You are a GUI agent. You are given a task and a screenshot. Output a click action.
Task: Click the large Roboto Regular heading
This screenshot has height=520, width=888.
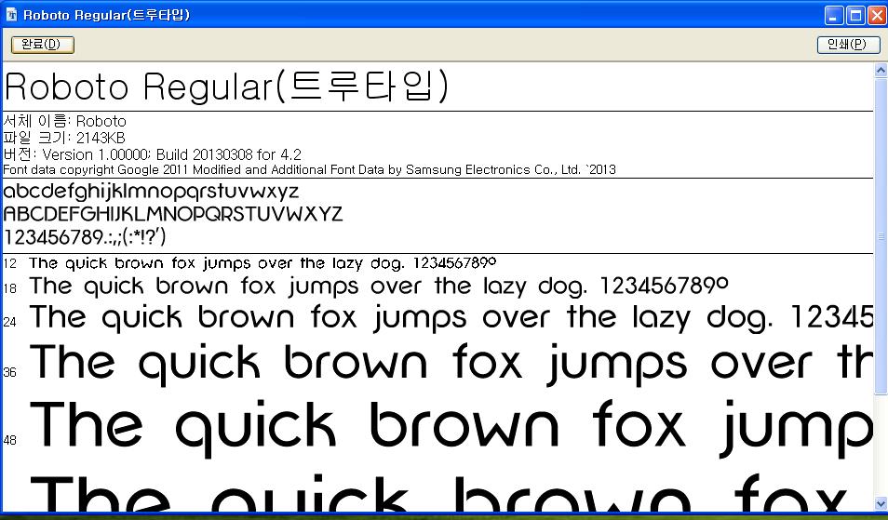(226, 87)
